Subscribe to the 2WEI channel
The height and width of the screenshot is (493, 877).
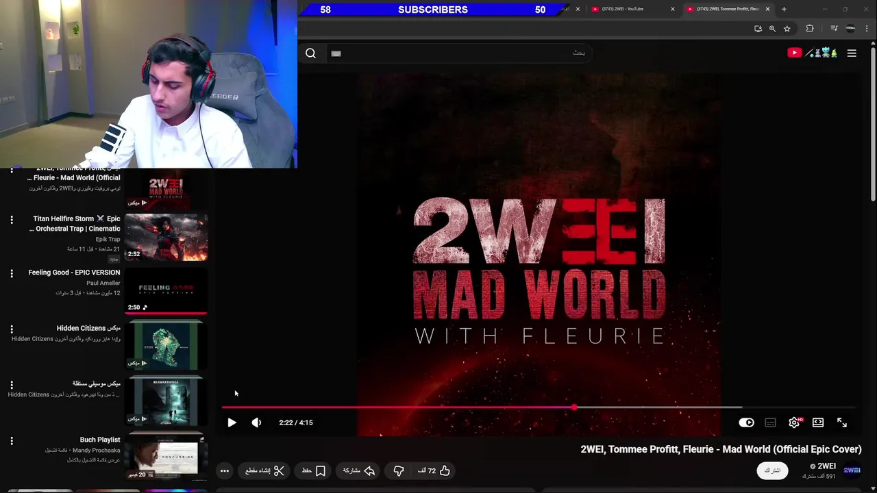point(772,470)
